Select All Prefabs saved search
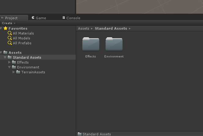The image size is (203, 136). tap(22, 43)
